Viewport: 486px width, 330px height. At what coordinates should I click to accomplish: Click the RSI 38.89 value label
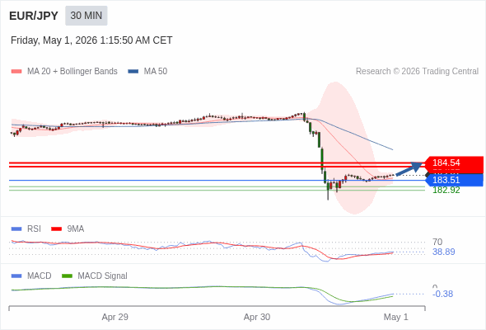443,252
